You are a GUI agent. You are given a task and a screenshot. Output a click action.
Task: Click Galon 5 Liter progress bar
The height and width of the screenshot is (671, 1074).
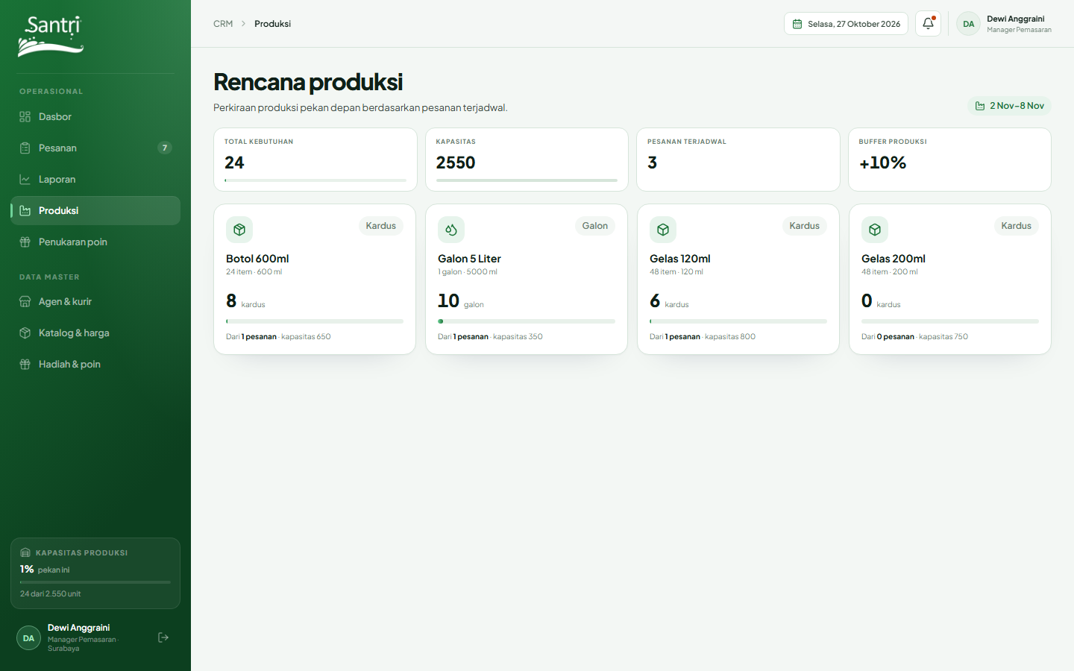tap(527, 321)
